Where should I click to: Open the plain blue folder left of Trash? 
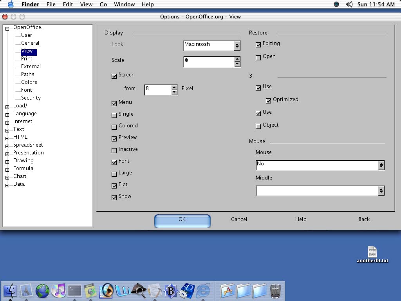click(x=259, y=291)
